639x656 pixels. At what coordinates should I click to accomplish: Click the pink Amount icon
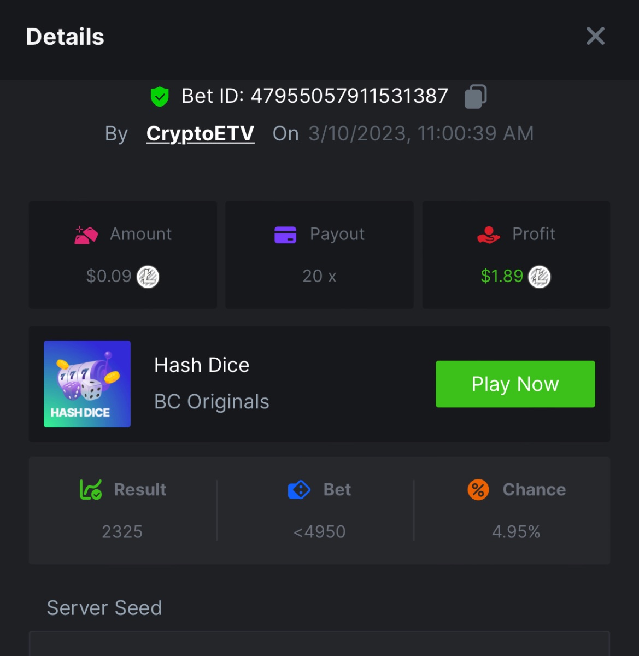86,235
